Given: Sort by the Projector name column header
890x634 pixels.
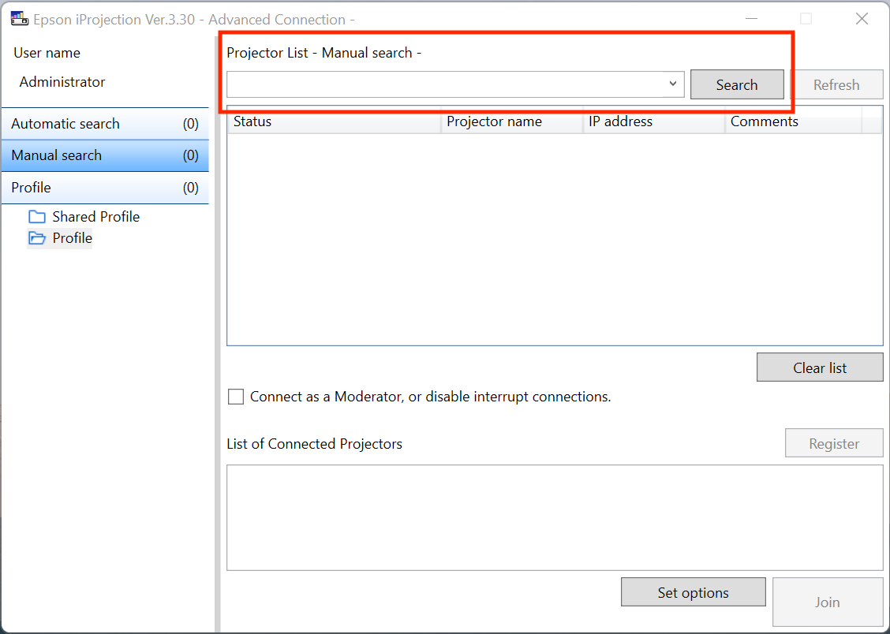Looking at the screenshot, I should point(513,121).
